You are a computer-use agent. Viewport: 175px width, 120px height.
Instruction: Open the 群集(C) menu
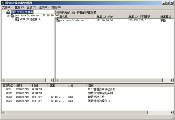(x=19, y=7)
